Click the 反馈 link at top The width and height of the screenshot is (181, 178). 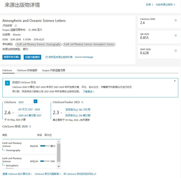point(149,5)
